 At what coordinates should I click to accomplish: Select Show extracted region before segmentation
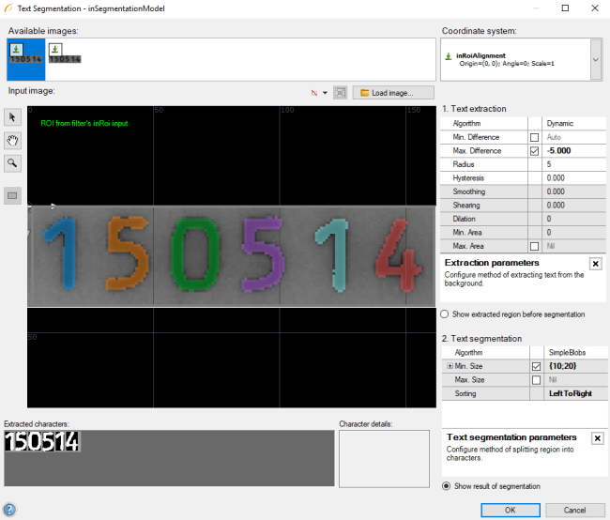(x=445, y=314)
